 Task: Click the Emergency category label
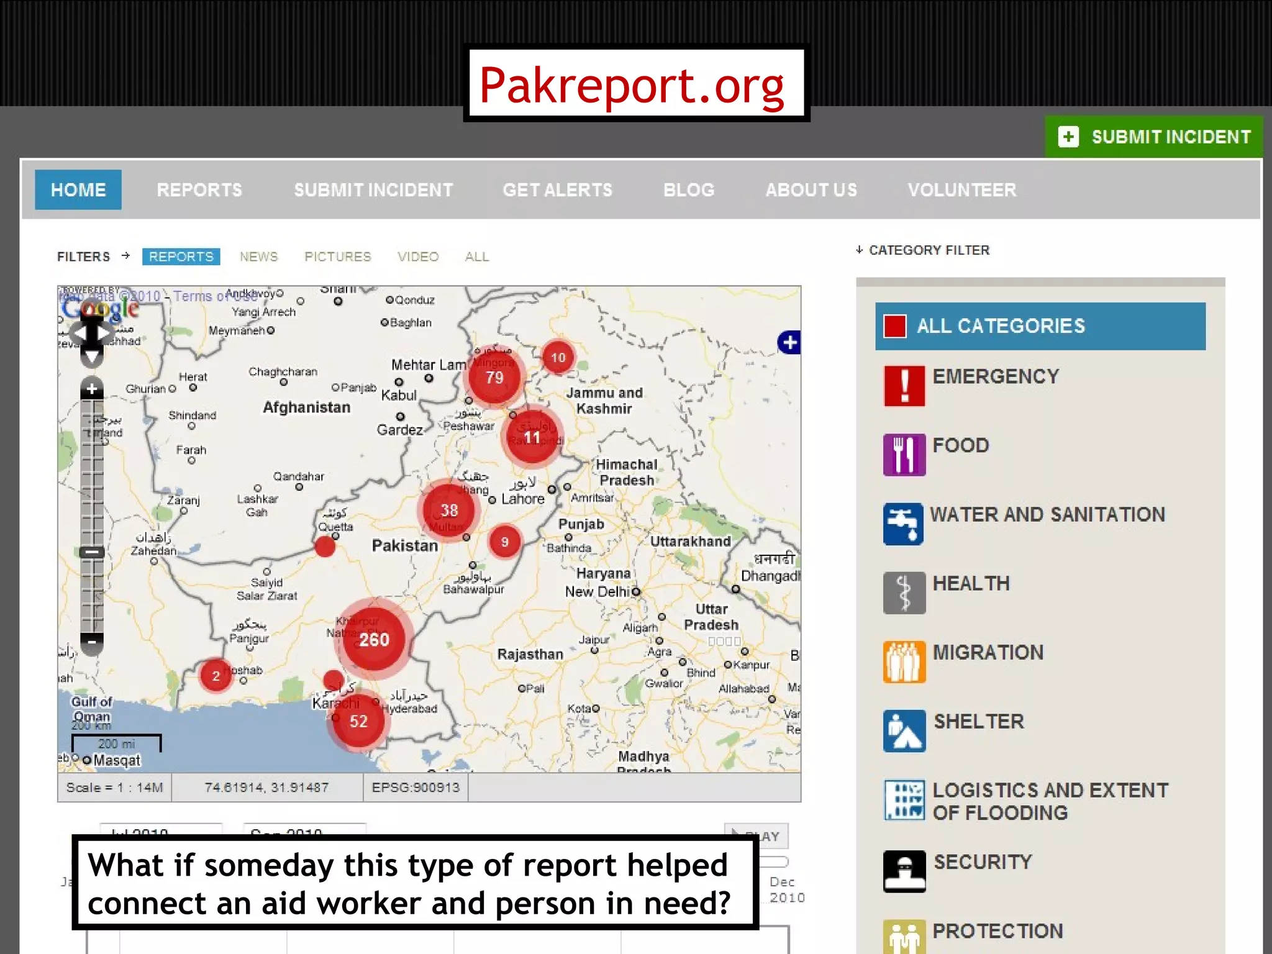[996, 376]
